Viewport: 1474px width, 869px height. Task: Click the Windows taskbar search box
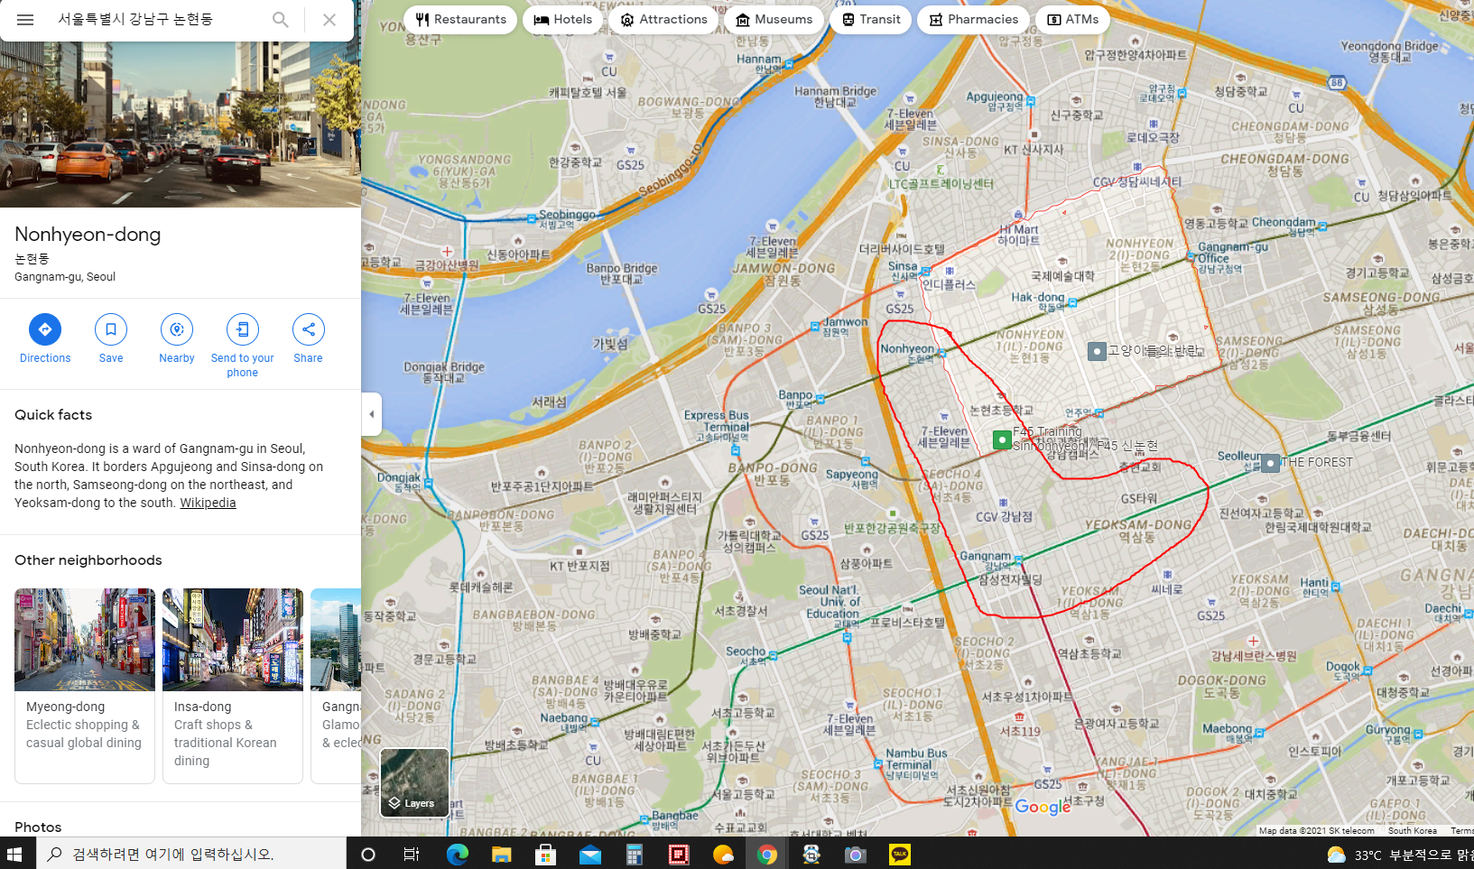(x=191, y=854)
